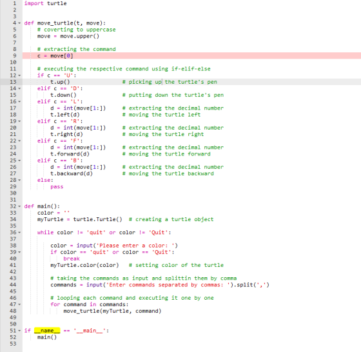Click the '# coverting to uppercase' comment
The image size is (361, 352).
(x=77, y=30)
